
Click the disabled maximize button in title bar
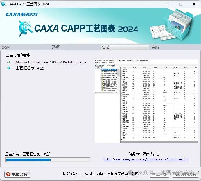pos(181,4)
